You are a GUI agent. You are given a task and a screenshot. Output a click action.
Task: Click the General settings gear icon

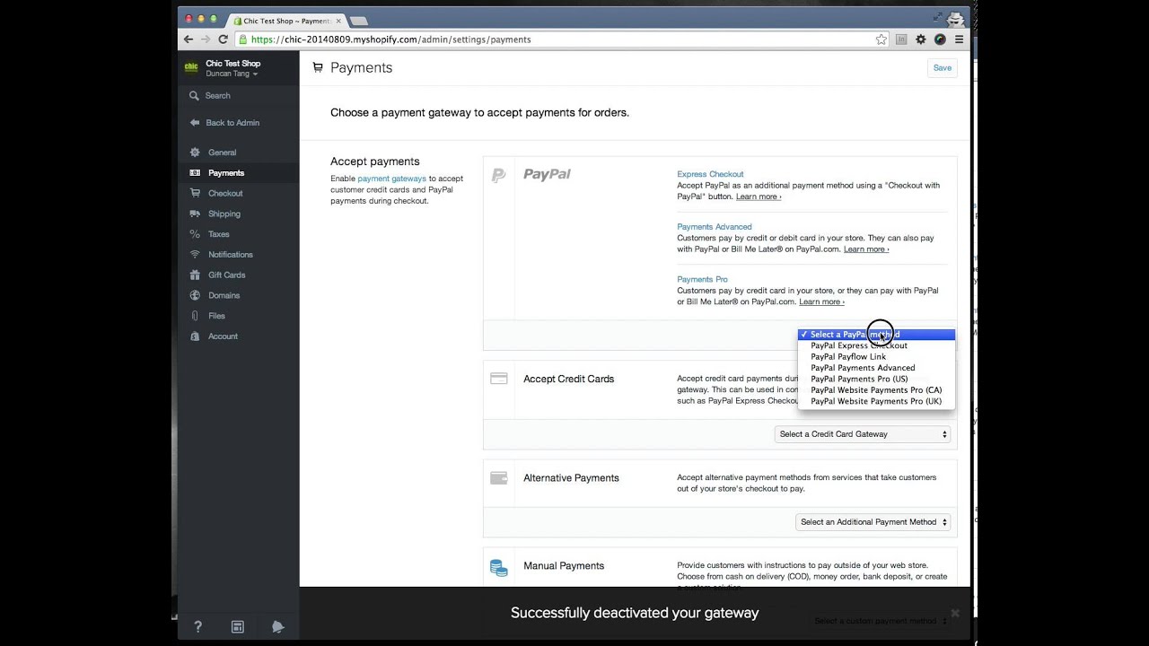point(195,153)
